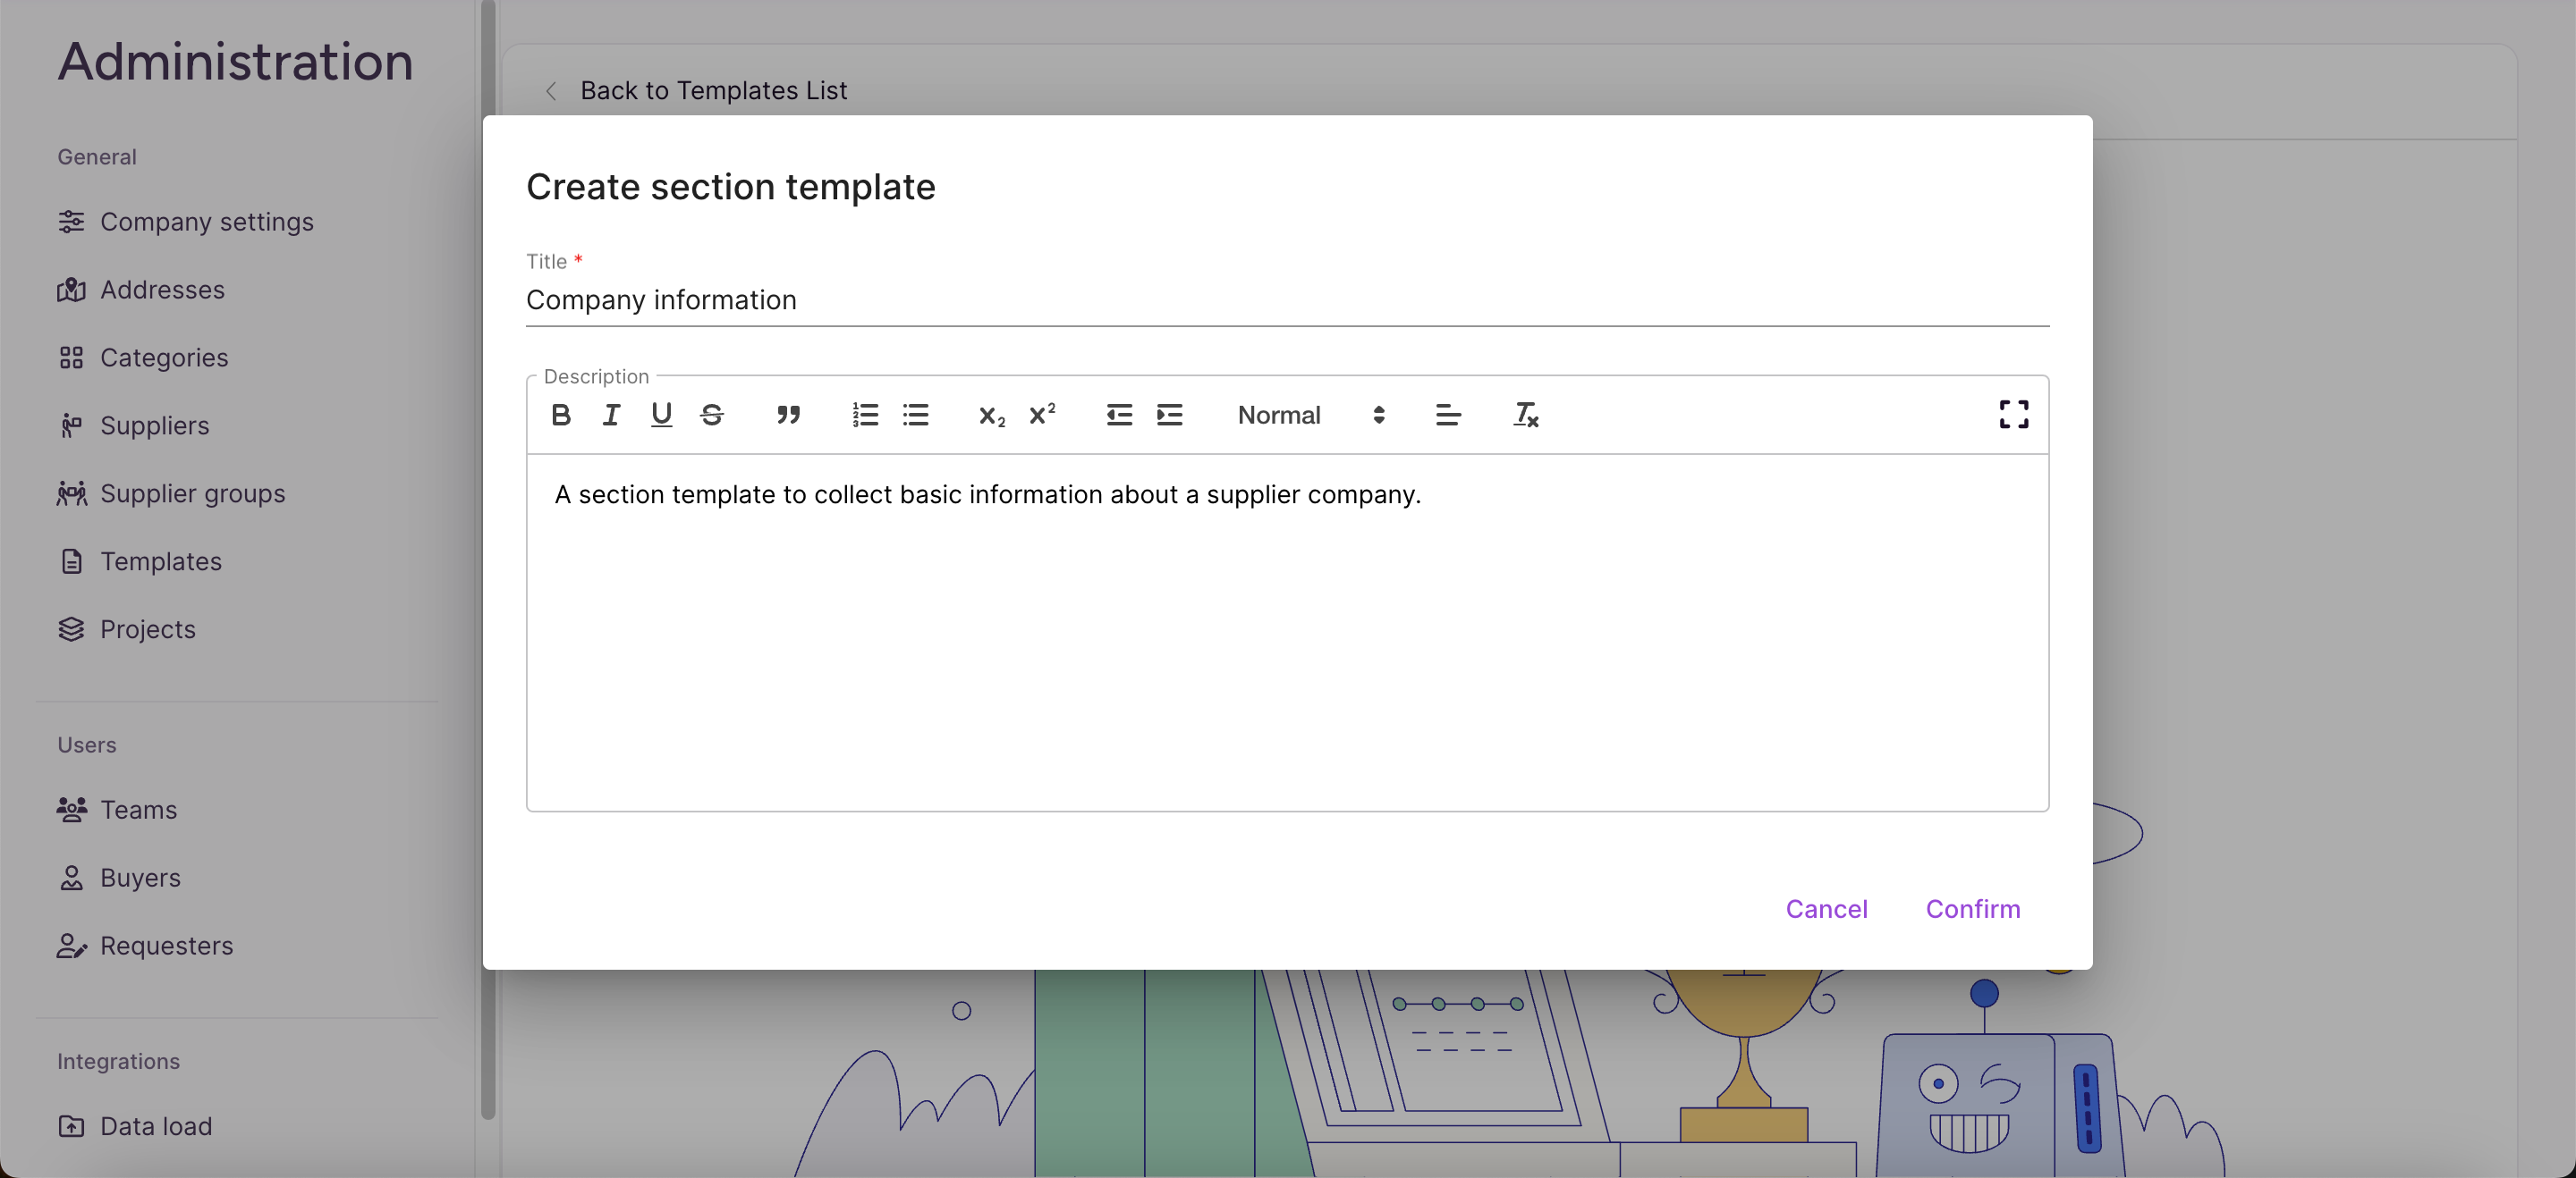
Task: Open Supplier groups in sidebar
Action: (171, 493)
